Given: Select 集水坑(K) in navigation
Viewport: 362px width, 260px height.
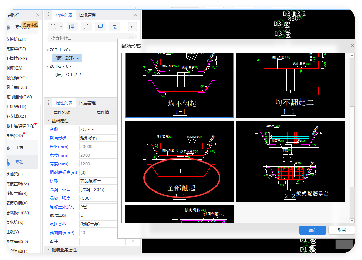Looking at the screenshot, I should click(x=15, y=222).
